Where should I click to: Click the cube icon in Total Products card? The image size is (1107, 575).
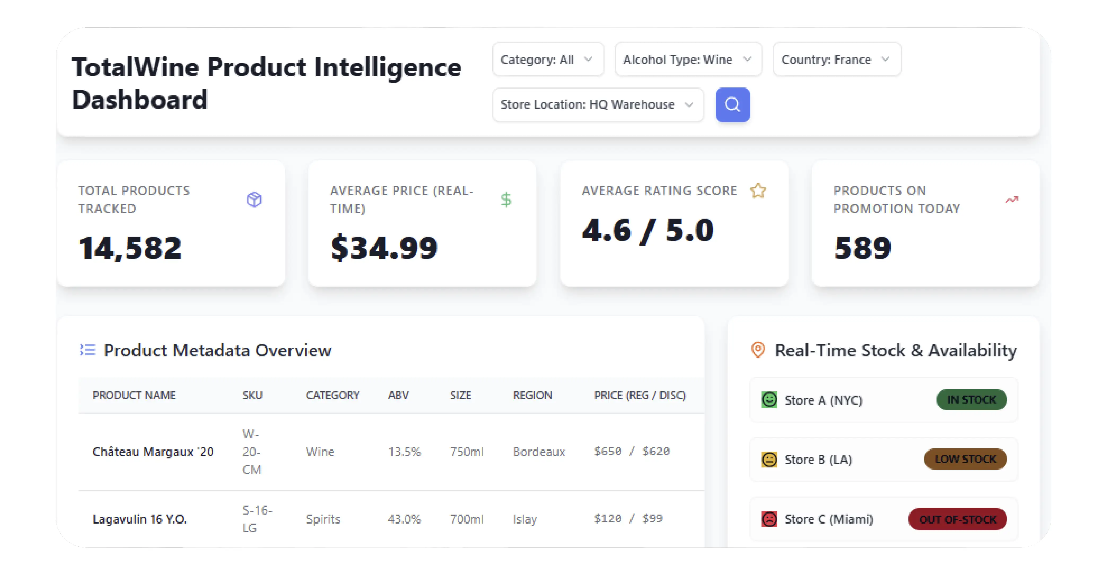point(254,199)
